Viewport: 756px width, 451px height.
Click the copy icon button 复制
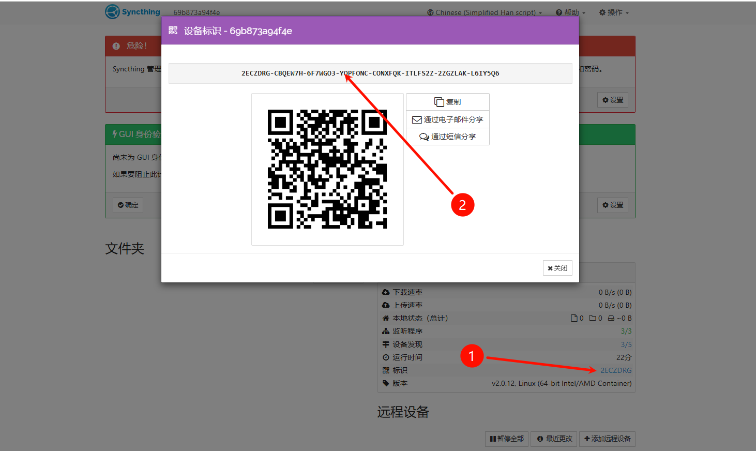coord(447,102)
